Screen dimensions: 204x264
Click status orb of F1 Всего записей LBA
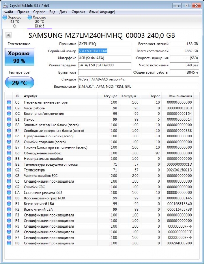tap(9, 204)
